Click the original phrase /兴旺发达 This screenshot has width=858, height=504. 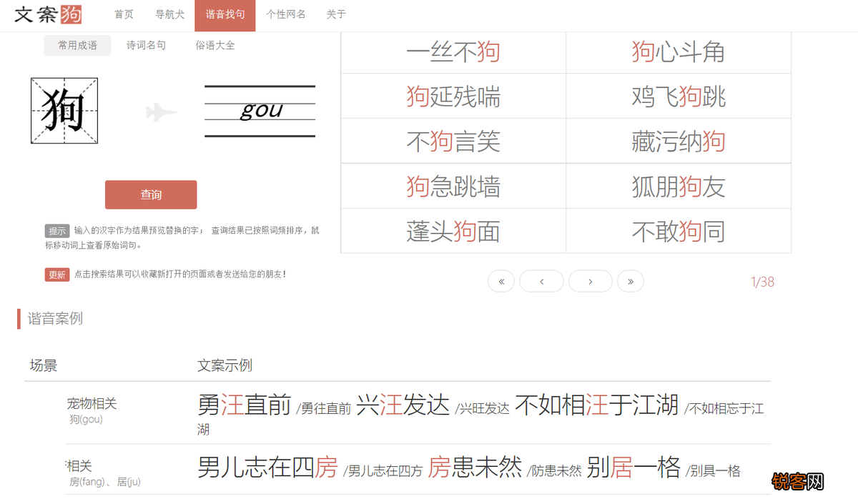point(483,409)
